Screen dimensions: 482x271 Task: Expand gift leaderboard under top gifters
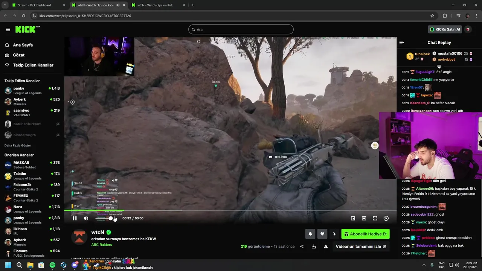click(x=439, y=66)
